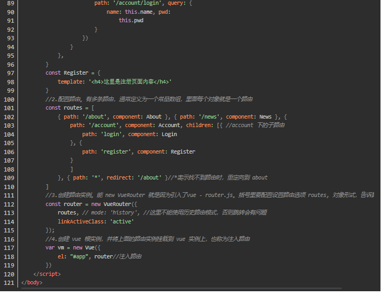Click line number 121 in the gutter
Screen dimensions: 381x296
[x=7, y=282]
